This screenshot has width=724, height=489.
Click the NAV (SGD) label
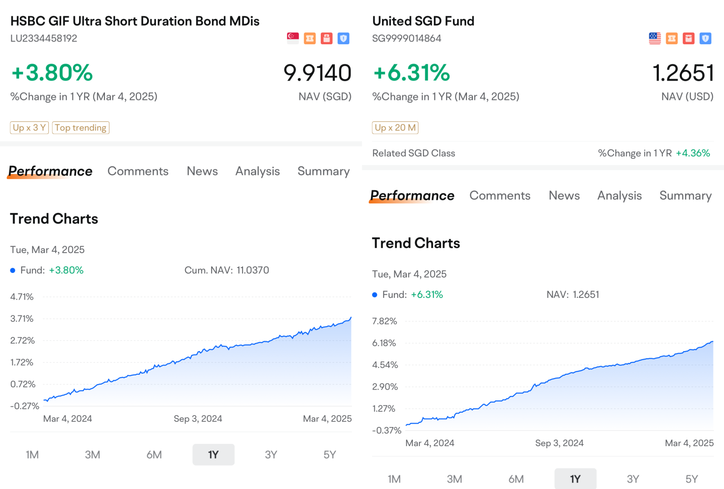[325, 97]
